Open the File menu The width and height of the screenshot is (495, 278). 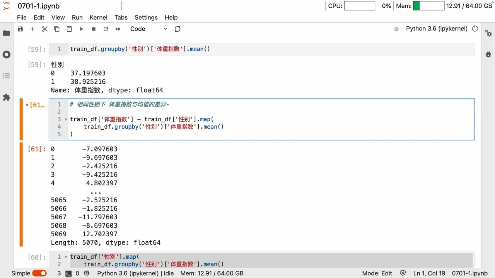pyautogui.click(x=22, y=17)
